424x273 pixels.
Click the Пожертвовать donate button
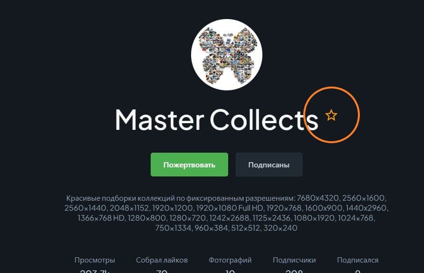tap(189, 165)
